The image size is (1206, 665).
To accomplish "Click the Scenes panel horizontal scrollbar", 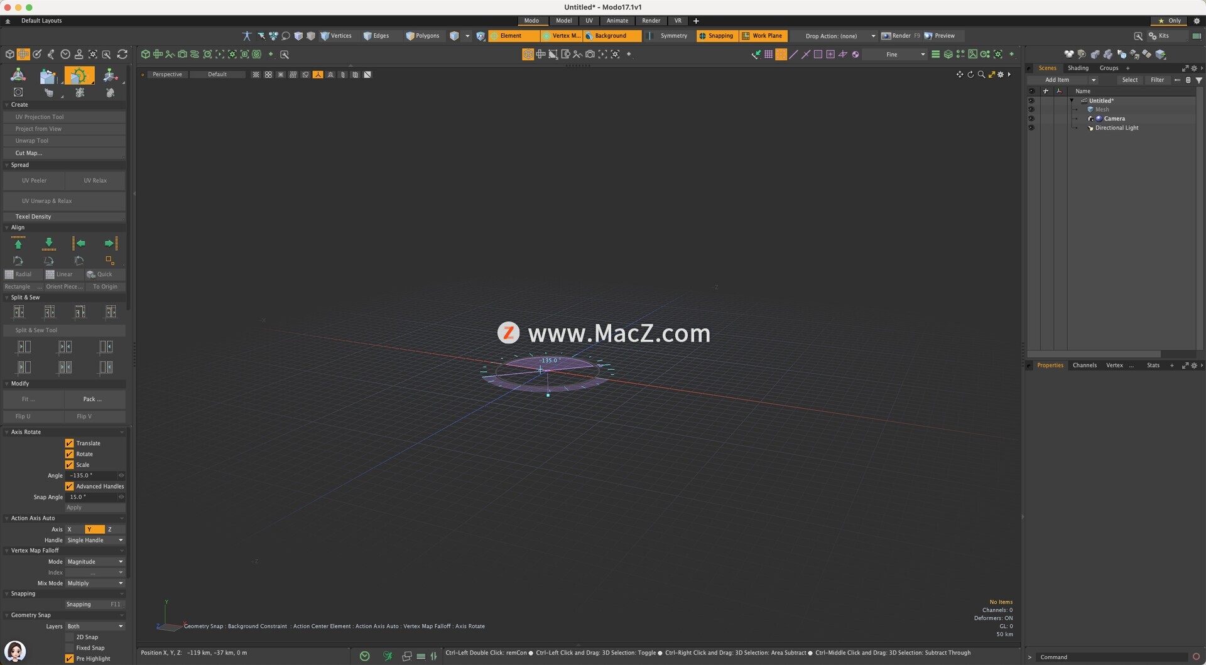I will pyautogui.click(x=1094, y=354).
